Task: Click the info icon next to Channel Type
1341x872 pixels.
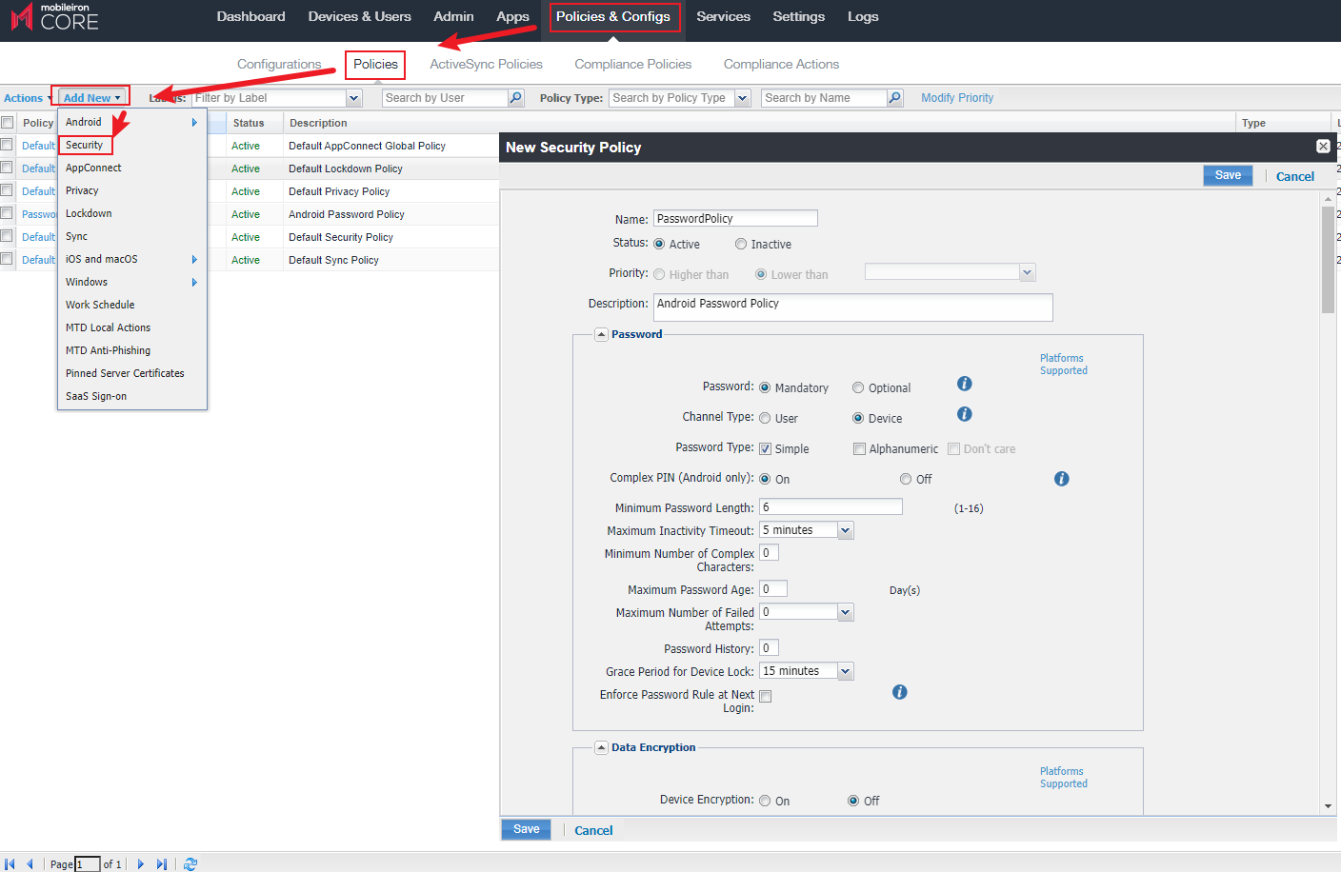Action: (x=964, y=414)
